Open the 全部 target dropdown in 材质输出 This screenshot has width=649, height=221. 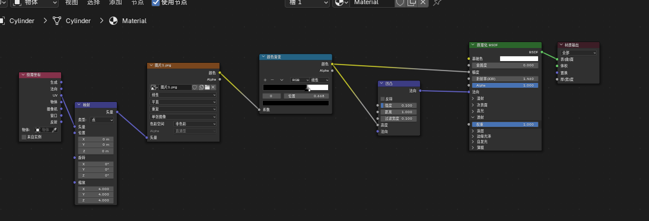pyautogui.click(x=578, y=53)
